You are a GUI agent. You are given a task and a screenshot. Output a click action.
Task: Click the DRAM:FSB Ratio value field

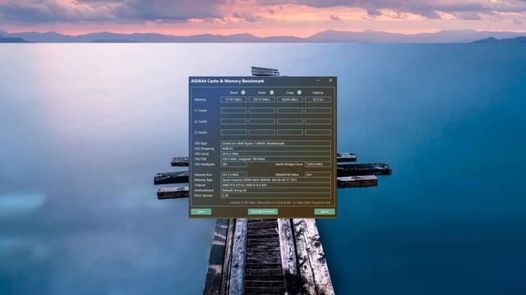(318, 175)
